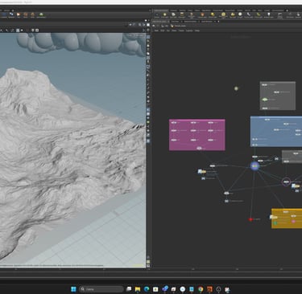Open new pane tab plus dropdown

coord(218,22)
